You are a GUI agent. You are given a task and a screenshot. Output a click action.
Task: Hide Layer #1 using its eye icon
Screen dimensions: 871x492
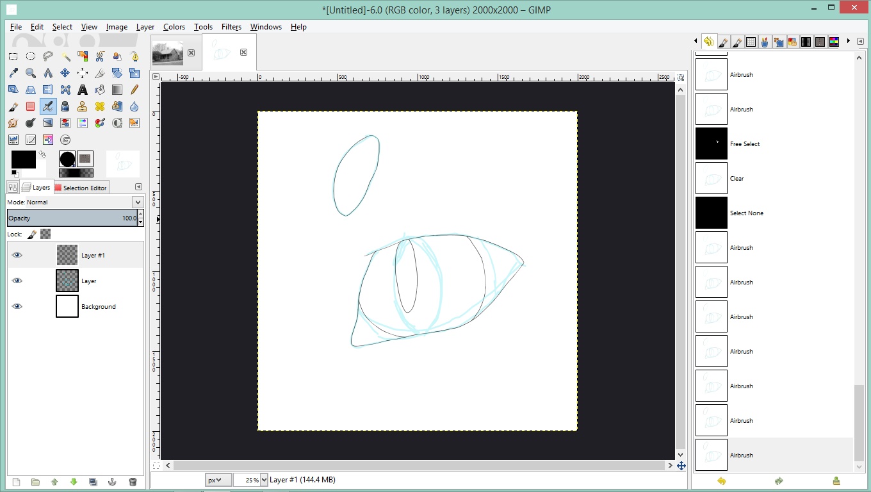tap(17, 255)
